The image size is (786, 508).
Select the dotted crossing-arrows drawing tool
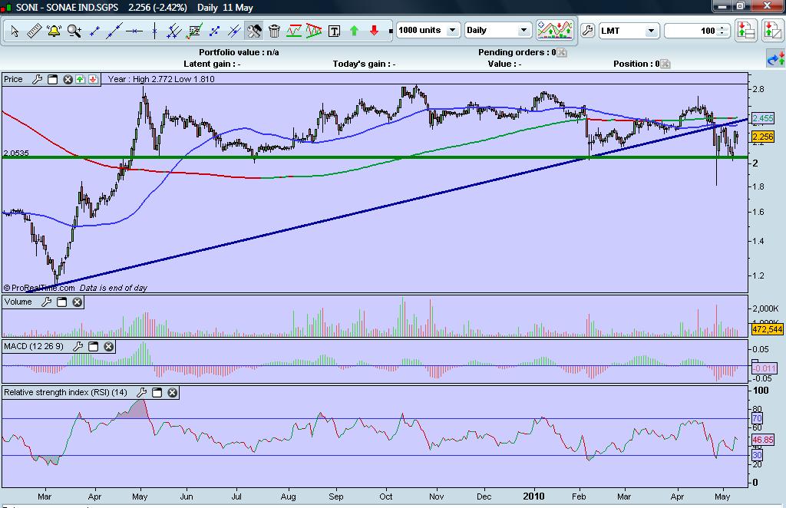215,31
